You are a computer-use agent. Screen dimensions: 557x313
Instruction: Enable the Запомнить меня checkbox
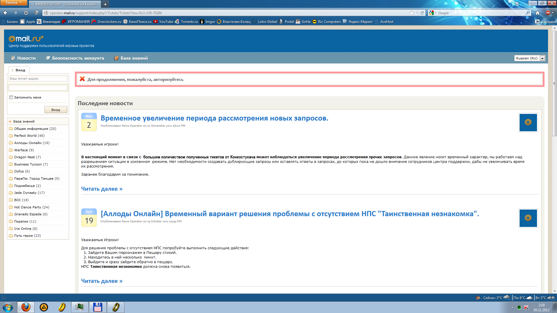coord(11,97)
